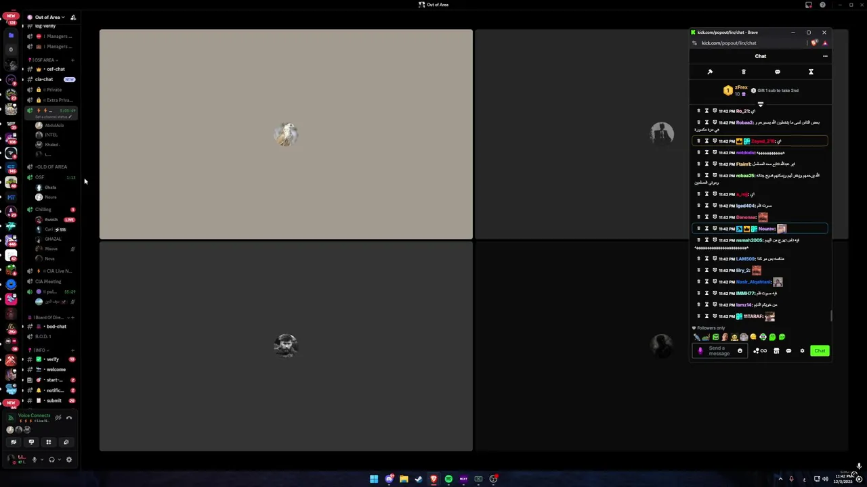Join the B.O.D. 1 voice channel

click(51, 336)
